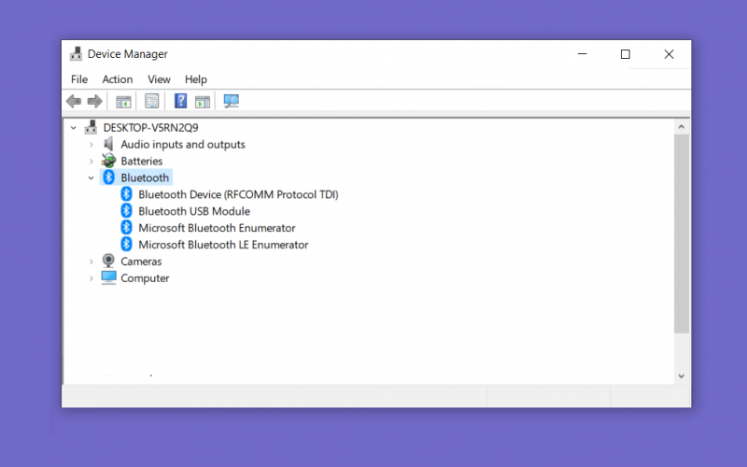The height and width of the screenshot is (467, 747).
Task: Select Microsoft Bluetooth LE Enumerator entry
Action: click(x=223, y=245)
